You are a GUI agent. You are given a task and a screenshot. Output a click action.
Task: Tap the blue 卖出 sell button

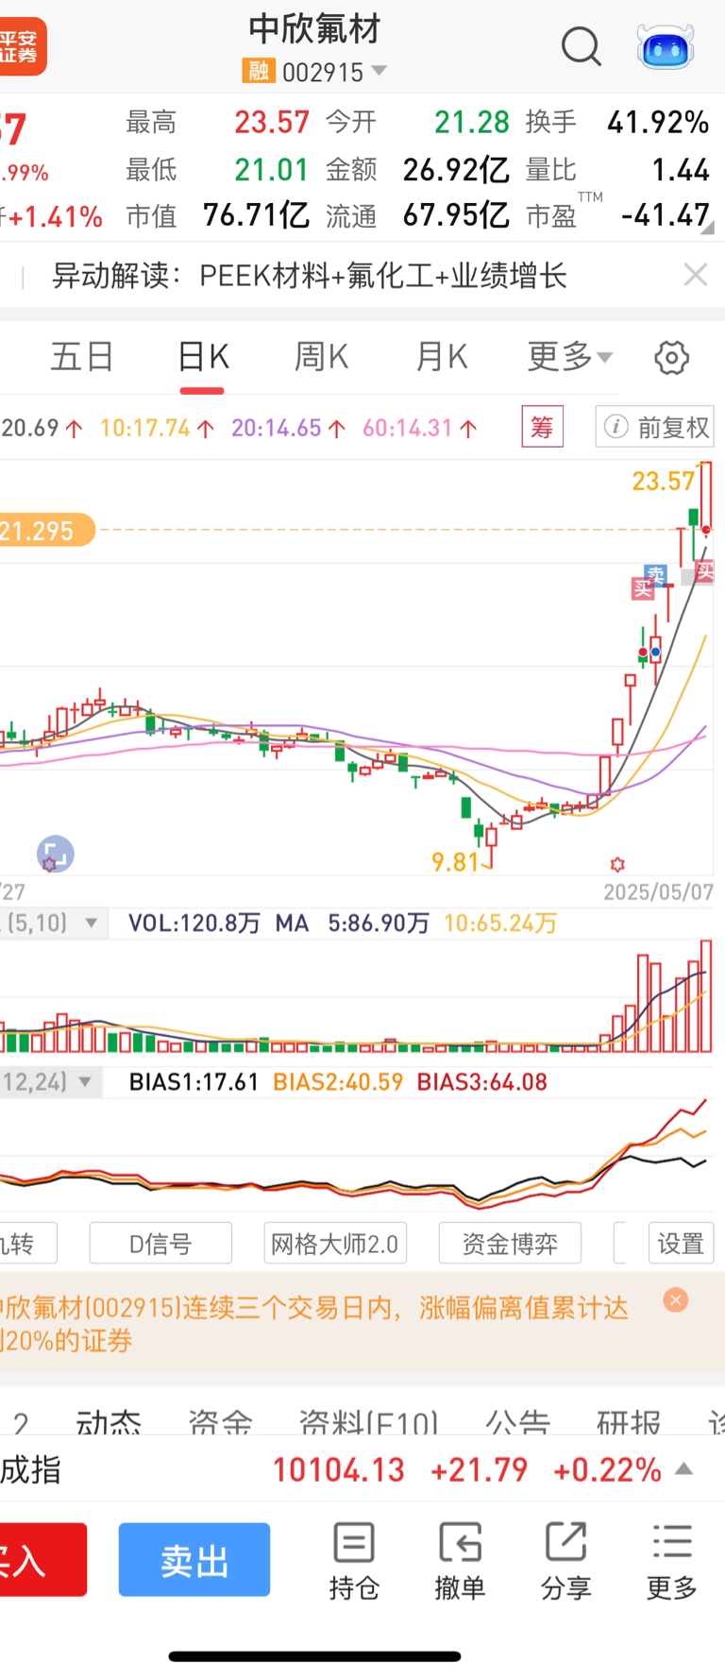pyautogui.click(x=194, y=1560)
